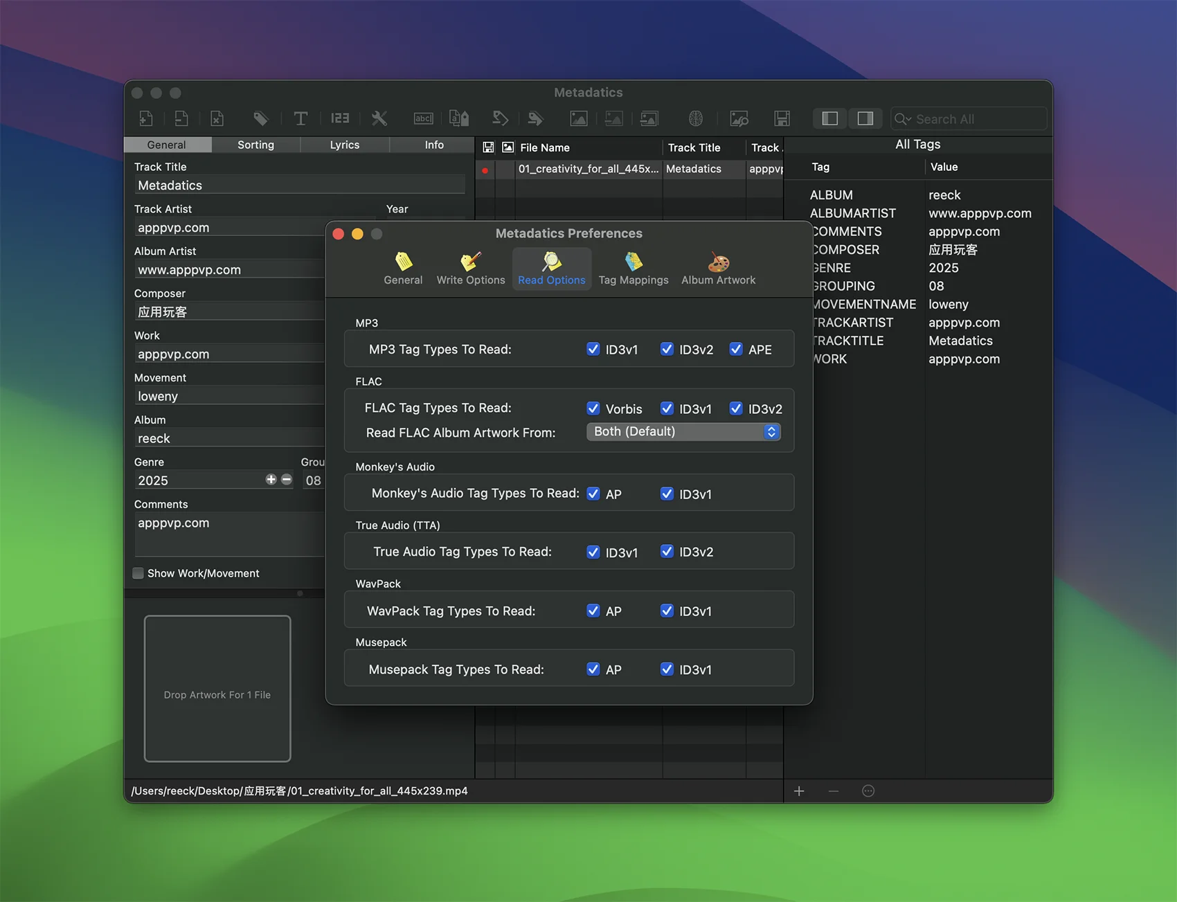Select the 01_creativity_for_all file row

click(629, 169)
